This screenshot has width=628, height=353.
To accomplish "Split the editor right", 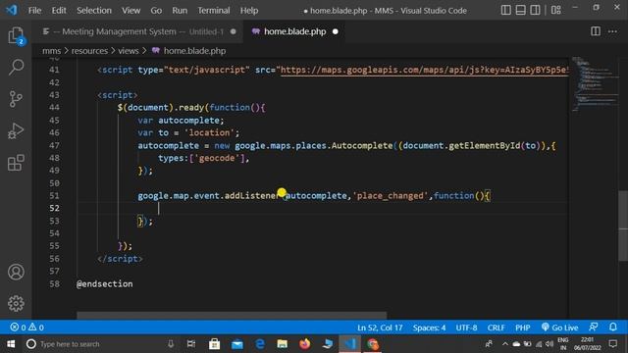I will [596, 31].
